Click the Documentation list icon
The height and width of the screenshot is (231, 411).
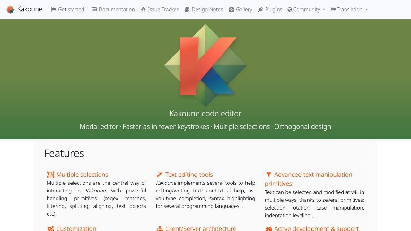click(x=94, y=9)
